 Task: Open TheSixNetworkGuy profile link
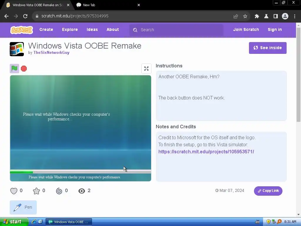pos(51,53)
